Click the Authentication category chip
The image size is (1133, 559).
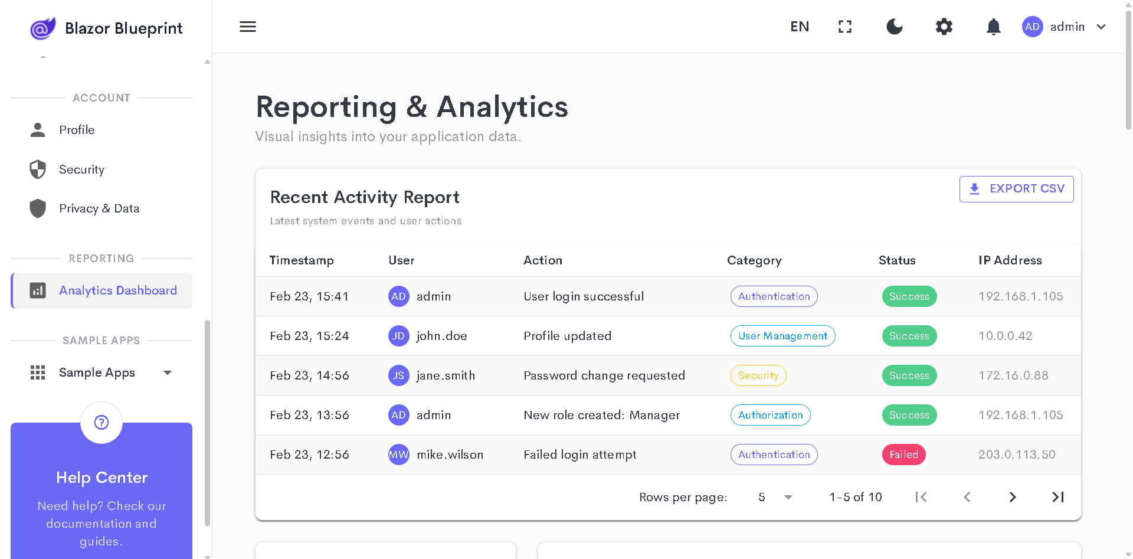774,296
